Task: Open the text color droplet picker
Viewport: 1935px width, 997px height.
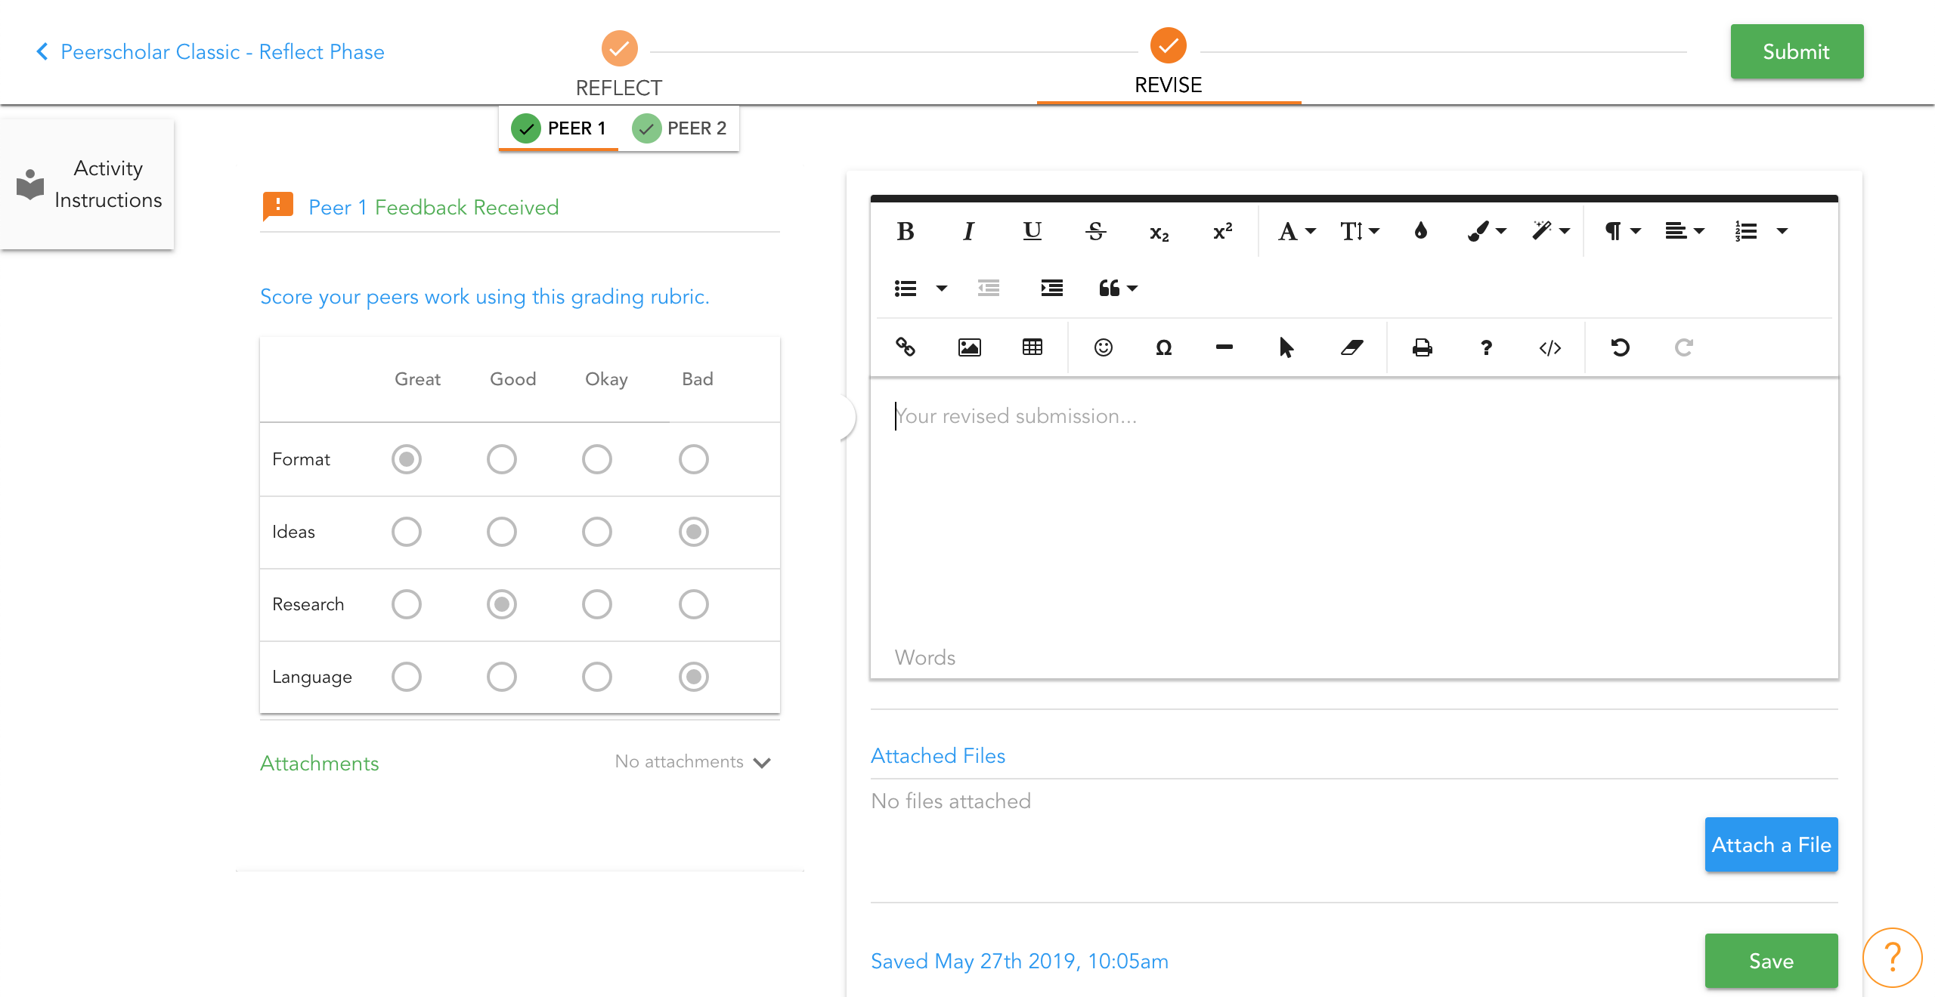Action: coord(1420,231)
